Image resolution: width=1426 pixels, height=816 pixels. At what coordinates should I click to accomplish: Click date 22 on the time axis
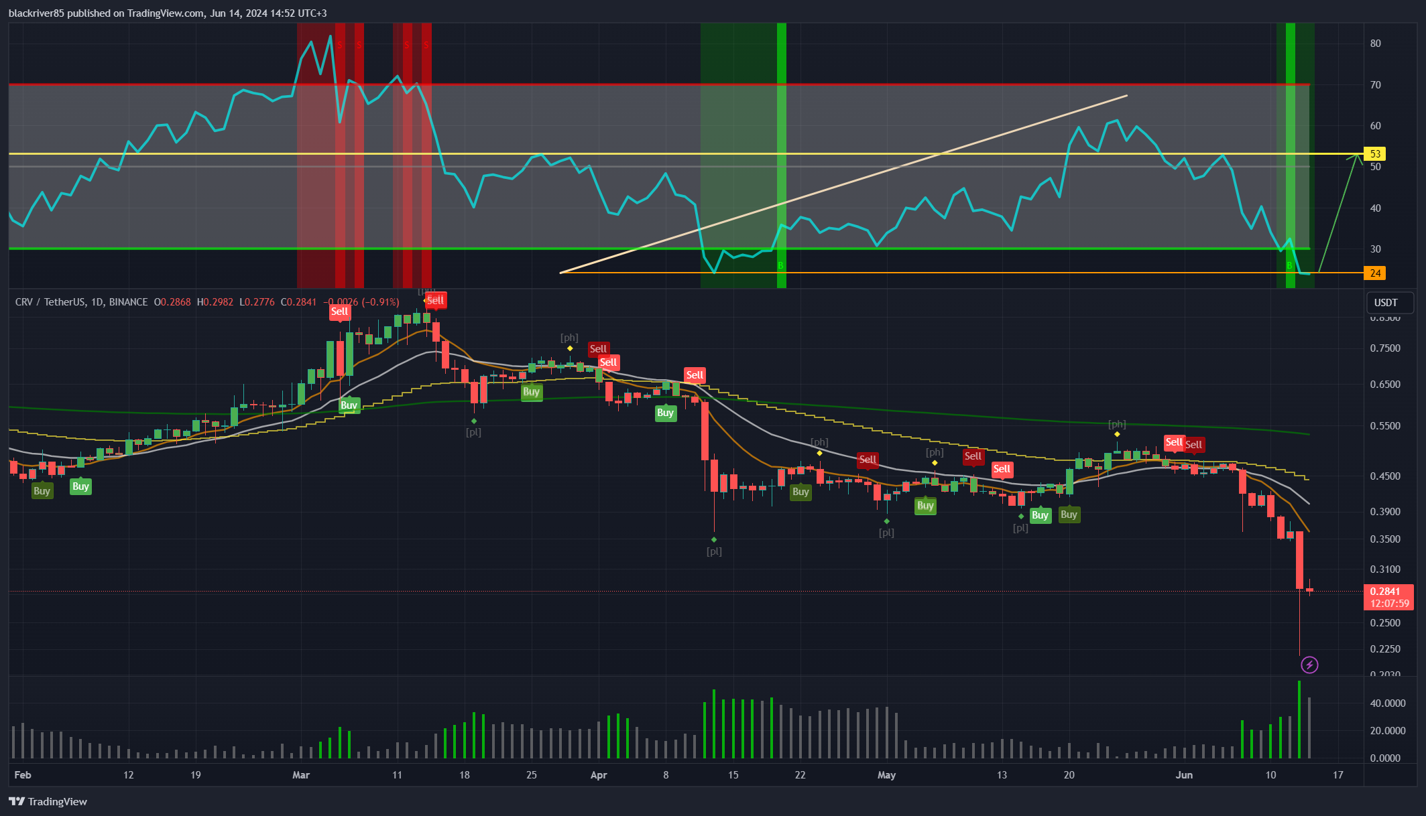(800, 775)
